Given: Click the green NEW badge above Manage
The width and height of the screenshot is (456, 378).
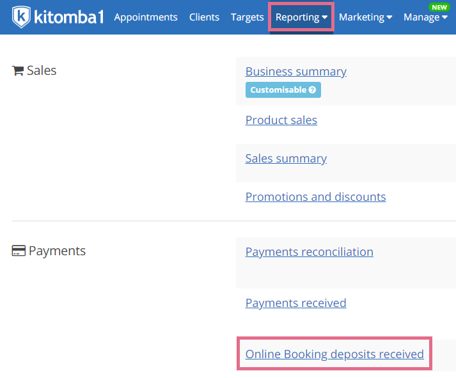Looking at the screenshot, I should tap(439, 7).
